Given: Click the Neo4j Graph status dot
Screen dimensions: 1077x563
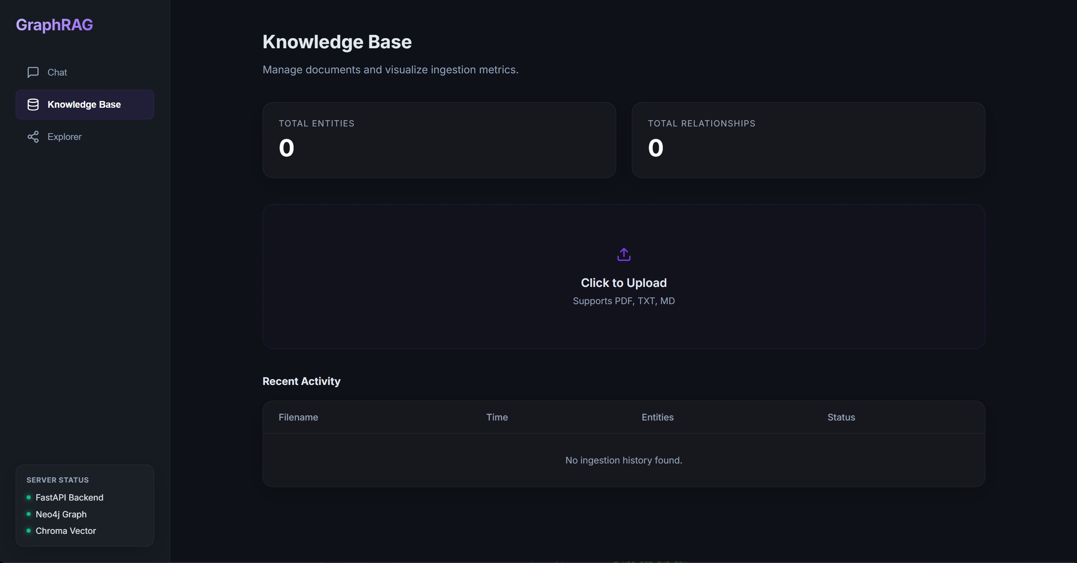Looking at the screenshot, I should (x=28, y=514).
